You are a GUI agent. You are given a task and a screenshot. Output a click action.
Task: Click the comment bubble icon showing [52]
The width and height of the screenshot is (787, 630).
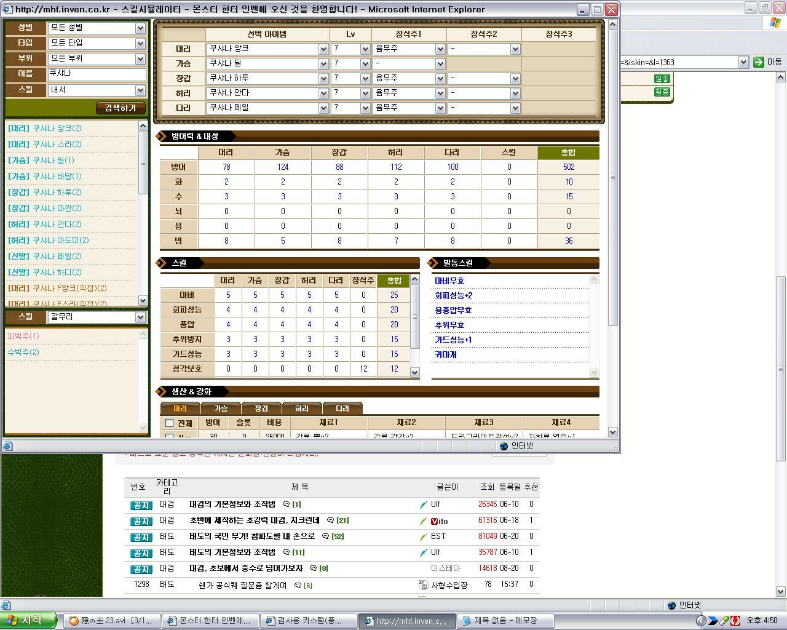(326, 536)
